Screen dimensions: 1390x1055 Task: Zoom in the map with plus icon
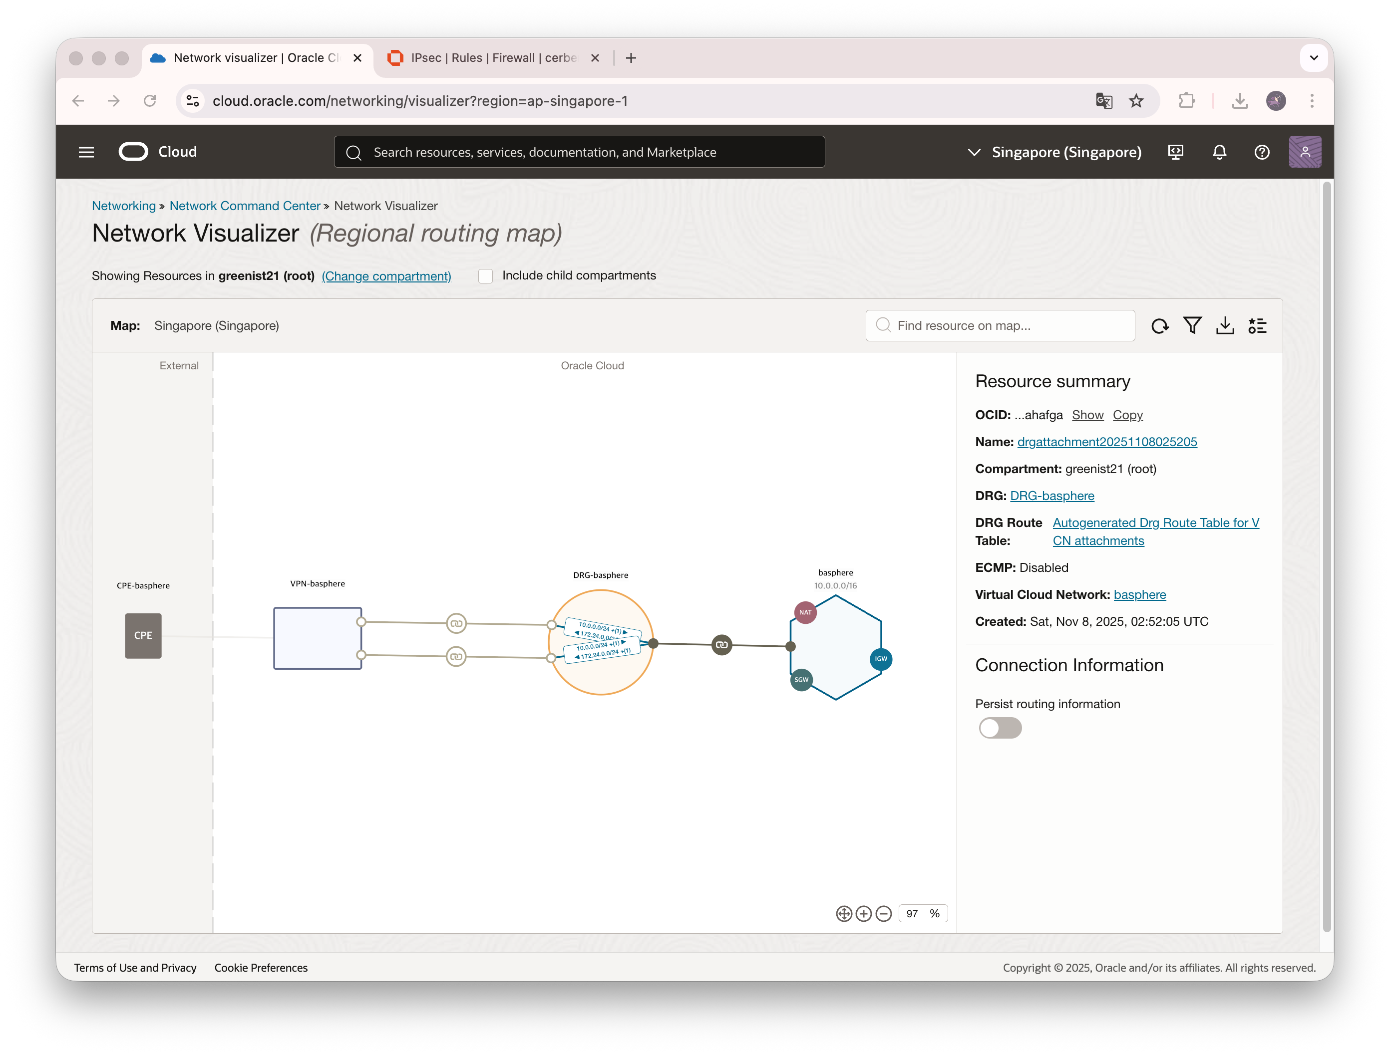[x=863, y=914]
